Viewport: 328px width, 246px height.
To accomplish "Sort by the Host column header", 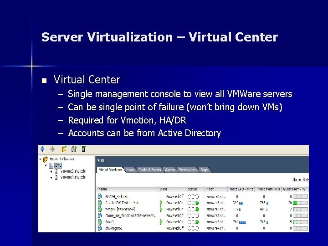I will click(x=216, y=189).
